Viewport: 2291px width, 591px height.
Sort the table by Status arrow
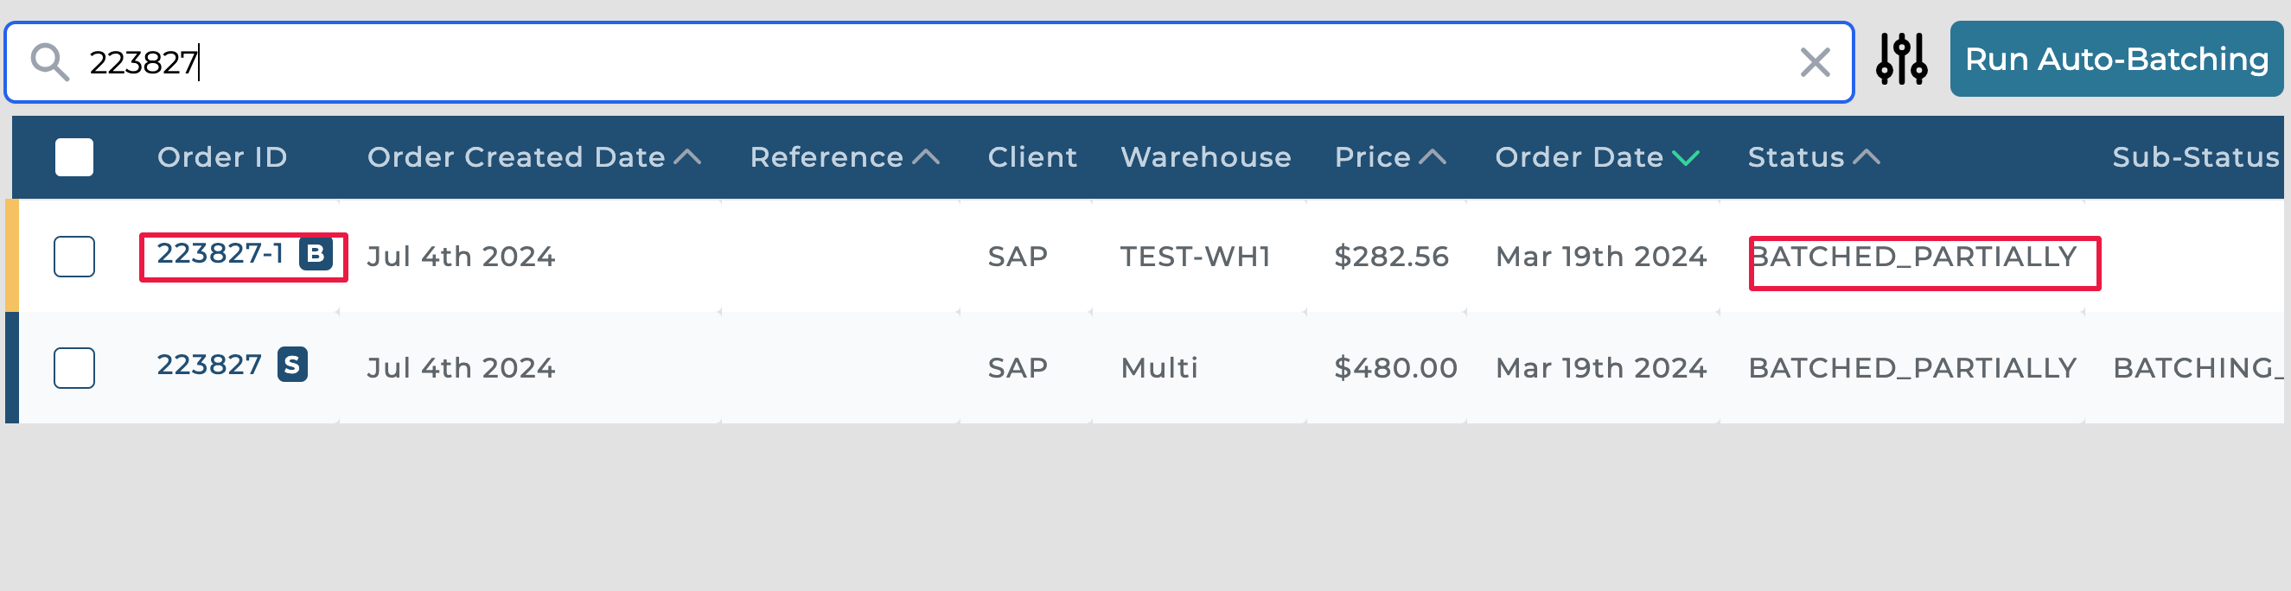point(1866,157)
